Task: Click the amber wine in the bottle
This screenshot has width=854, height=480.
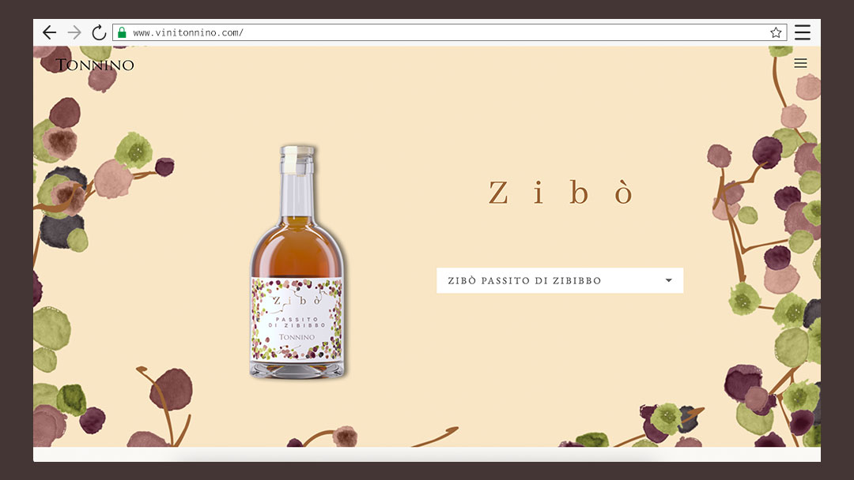Action: tap(297, 249)
